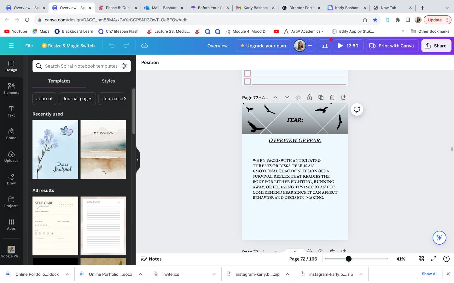
Task: Collapse the side panel with arrow handle
Action: [138, 160]
